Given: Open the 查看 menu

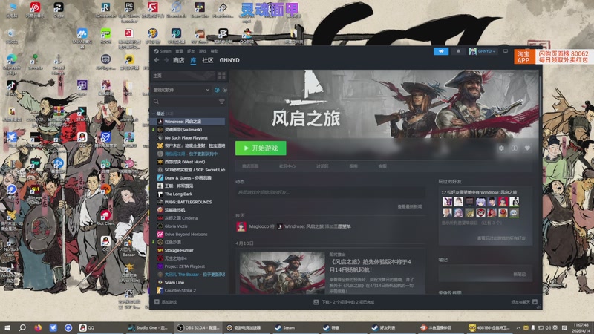Looking at the screenshot, I should 179,51.
